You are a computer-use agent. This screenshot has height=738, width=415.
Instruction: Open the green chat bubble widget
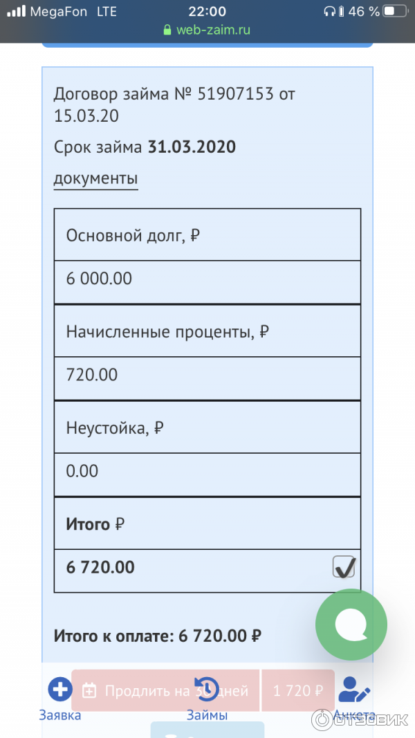(x=351, y=625)
